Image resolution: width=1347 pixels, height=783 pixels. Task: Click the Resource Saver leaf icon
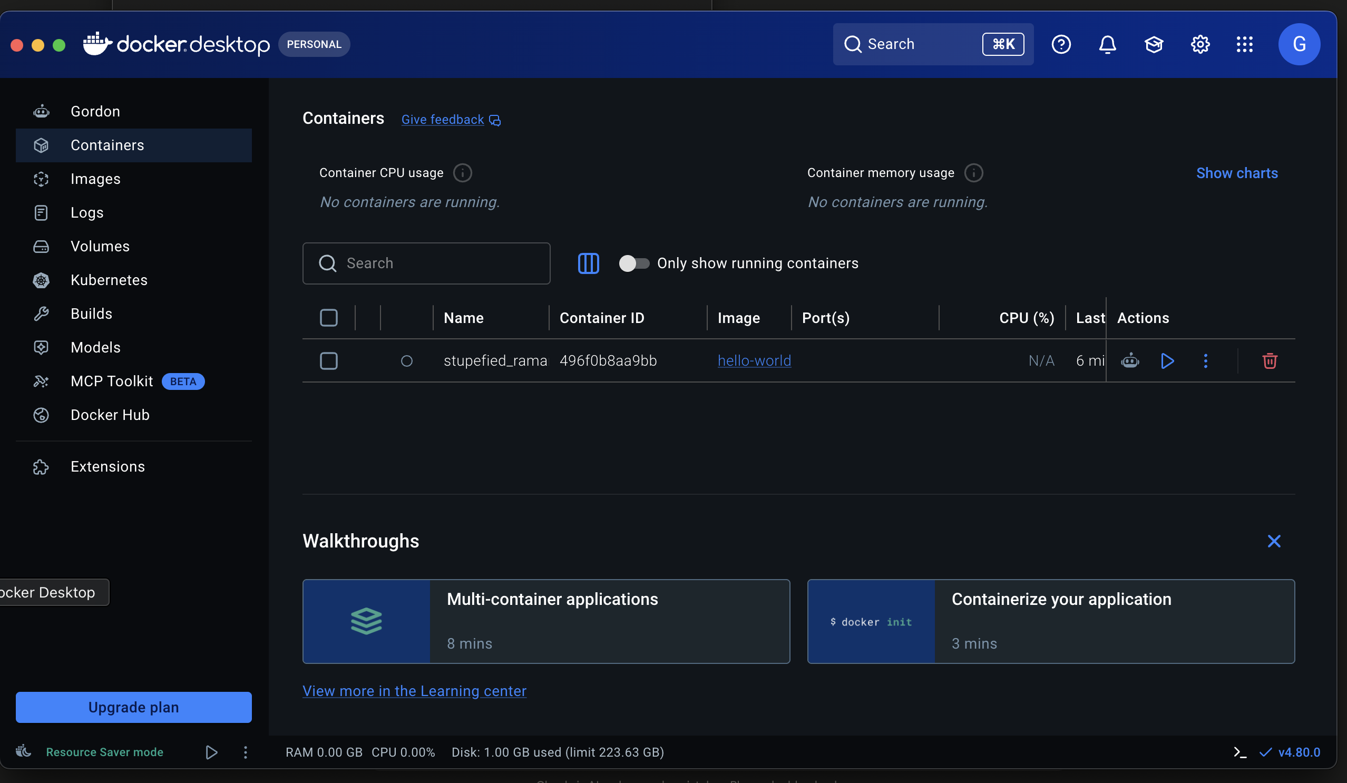(24, 751)
